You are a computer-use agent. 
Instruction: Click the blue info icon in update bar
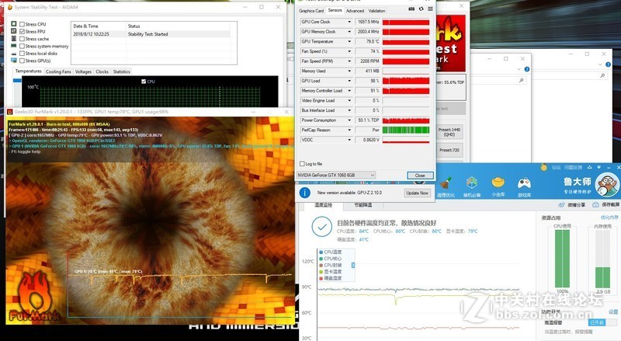(x=306, y=193)
